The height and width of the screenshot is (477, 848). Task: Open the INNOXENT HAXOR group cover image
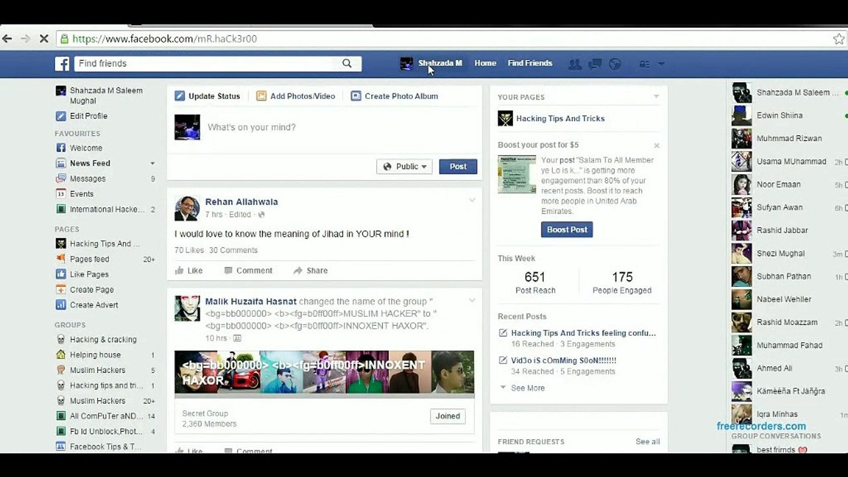pyautogui.click(x=324, y=373)
